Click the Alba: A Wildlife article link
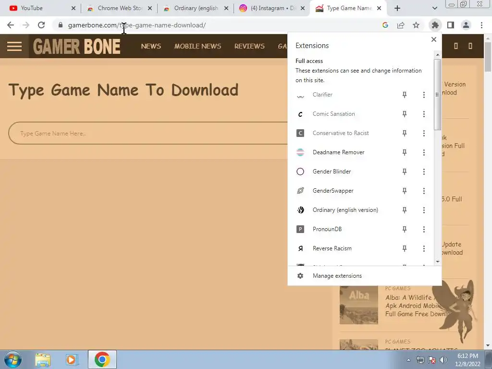 coord(414,306)
